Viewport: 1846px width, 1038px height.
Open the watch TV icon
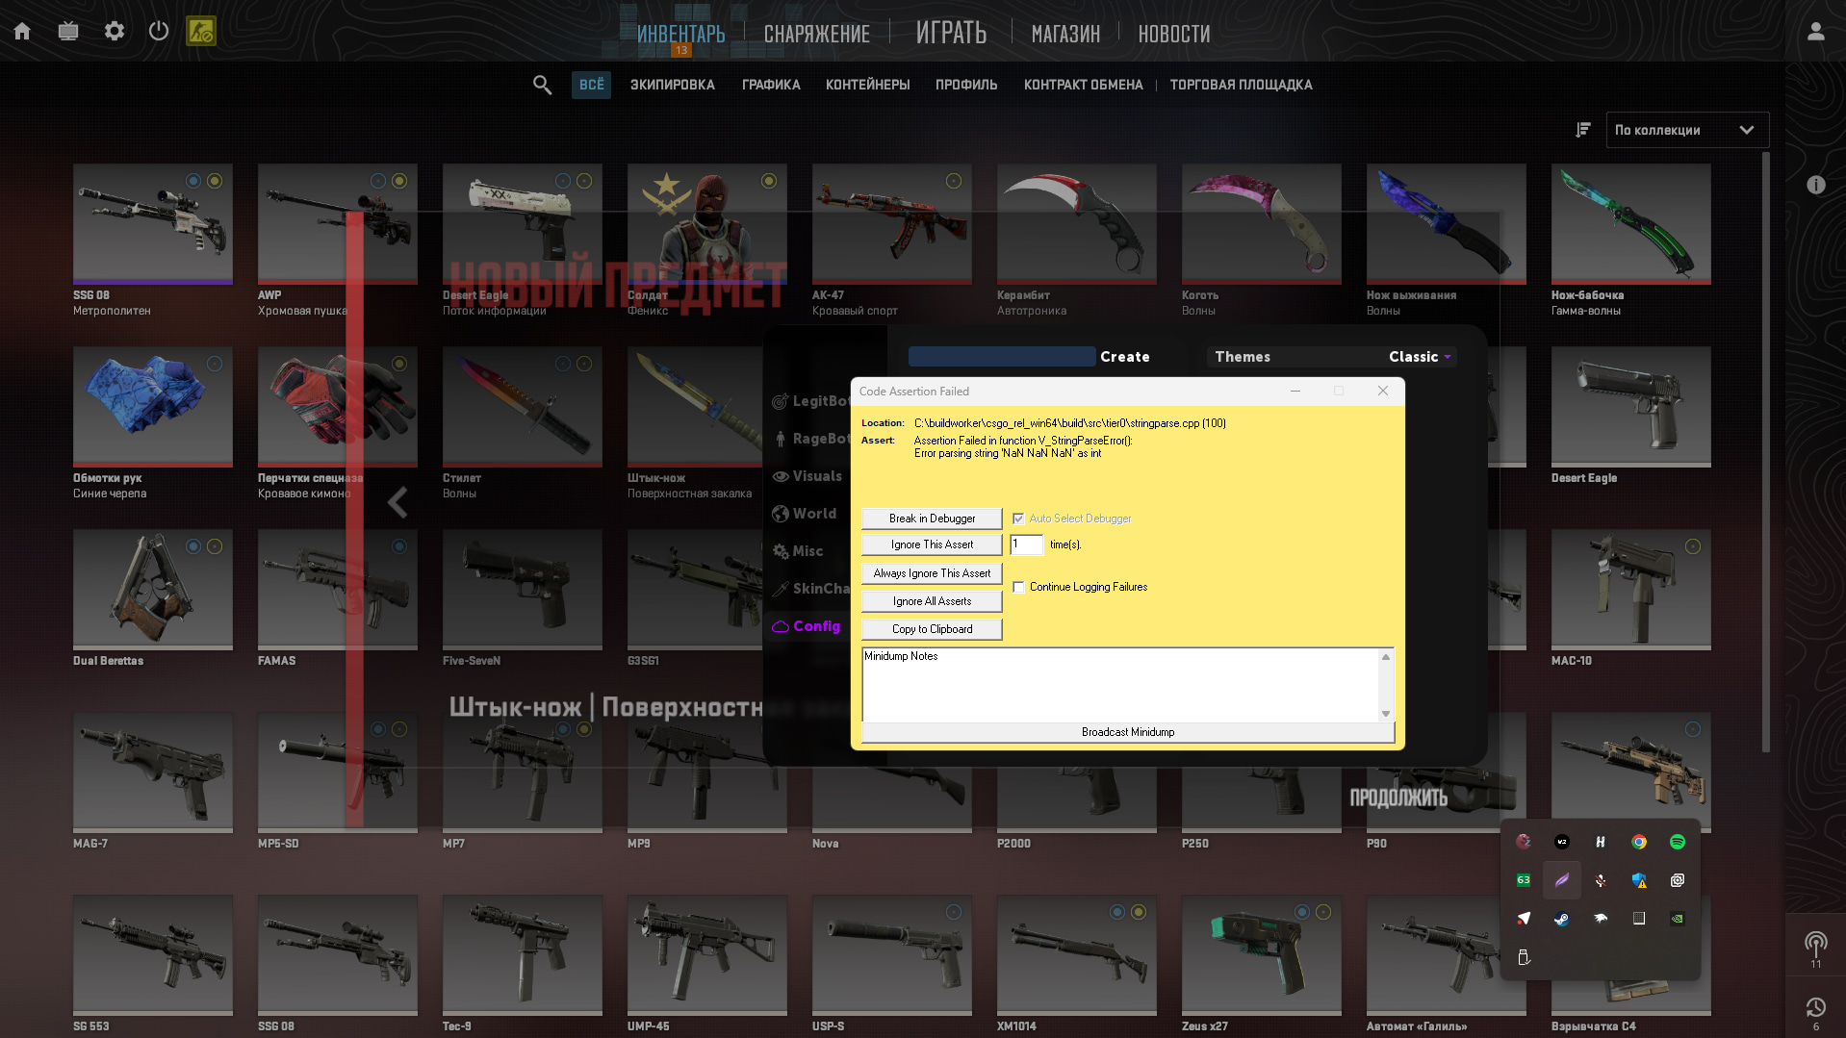click(x=68, y=31)
